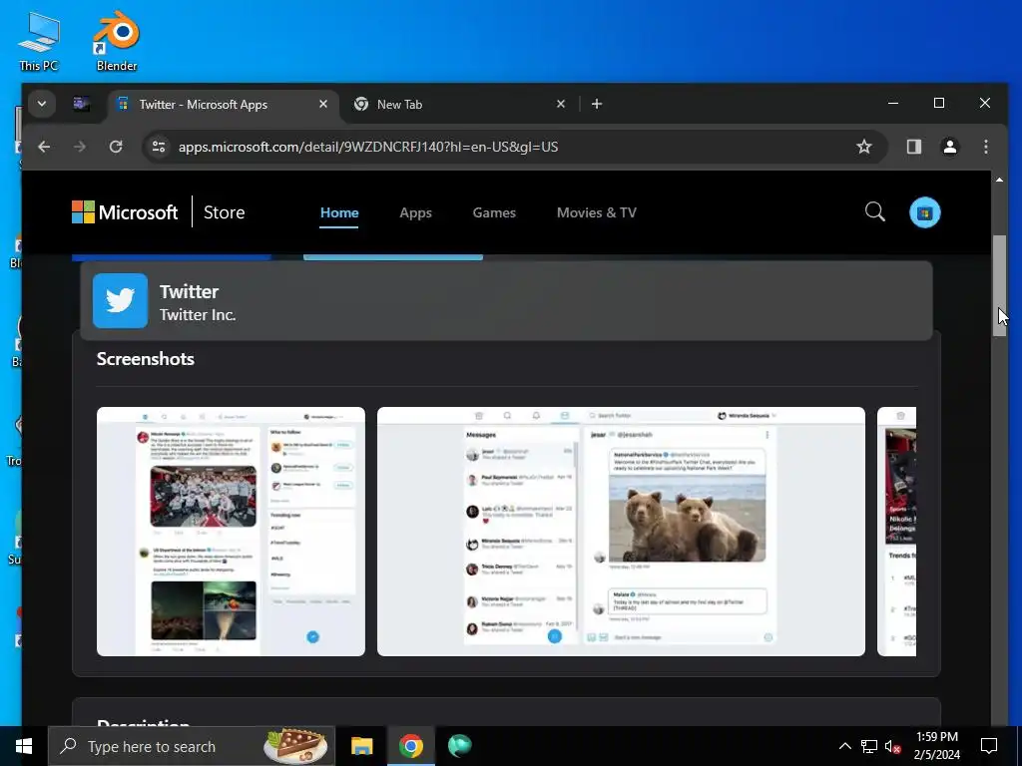This screenshot has height=766, width=1022.
Task: Toggle Chrome side panel
Action: (914, 148)
